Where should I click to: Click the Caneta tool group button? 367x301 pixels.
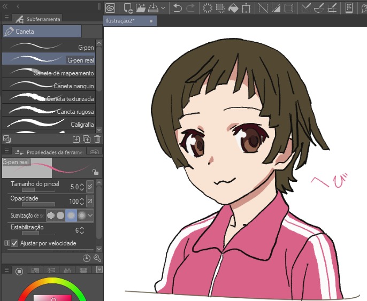(x=42, y=32)
